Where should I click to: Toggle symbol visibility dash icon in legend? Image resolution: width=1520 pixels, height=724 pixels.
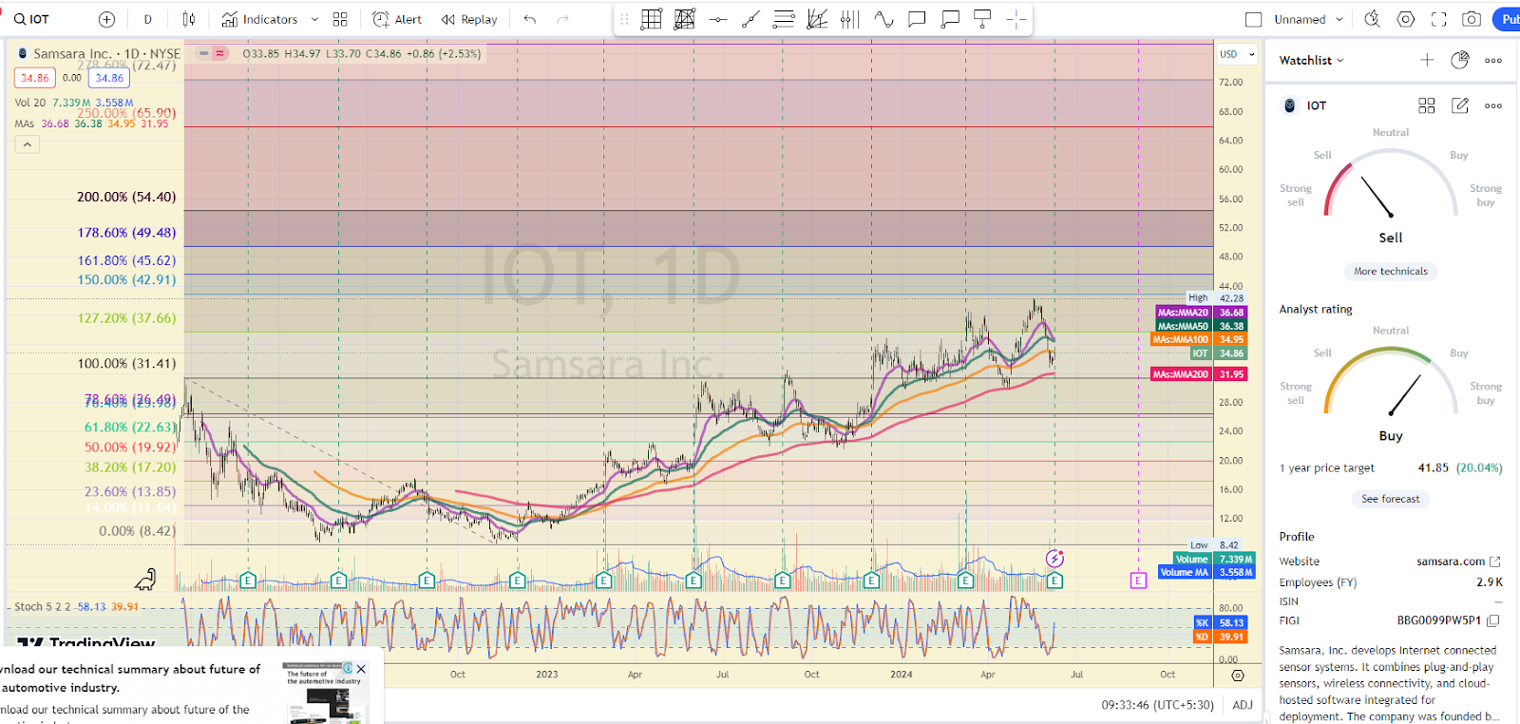(x=203, y=53)
